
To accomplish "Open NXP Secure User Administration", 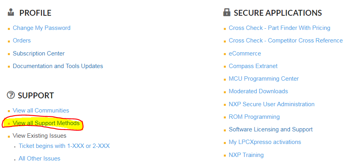I will [x=272, y=104].
